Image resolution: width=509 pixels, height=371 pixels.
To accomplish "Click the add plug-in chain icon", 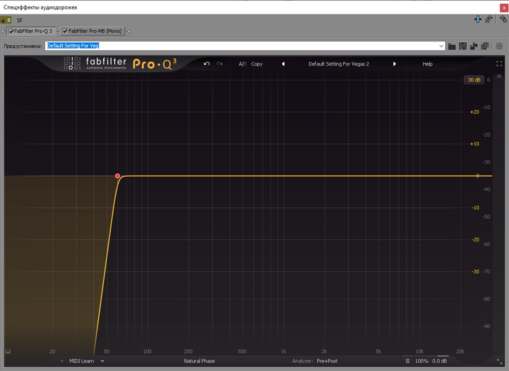I will 478,20.
